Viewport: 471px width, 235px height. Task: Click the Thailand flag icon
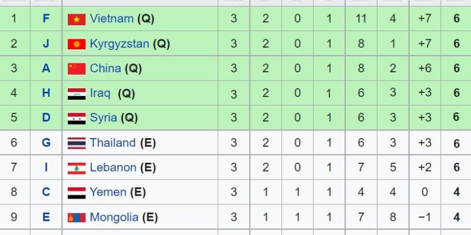(77, 143)
